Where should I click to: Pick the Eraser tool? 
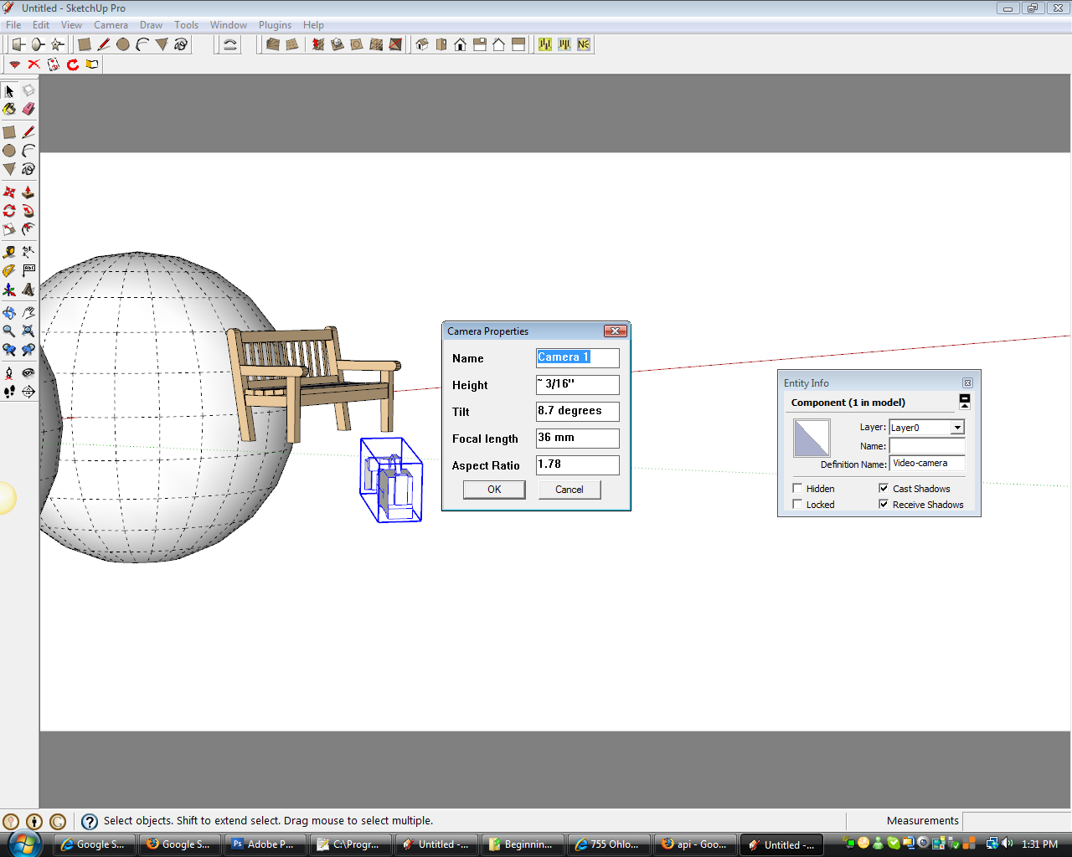[x=28, y=109]
